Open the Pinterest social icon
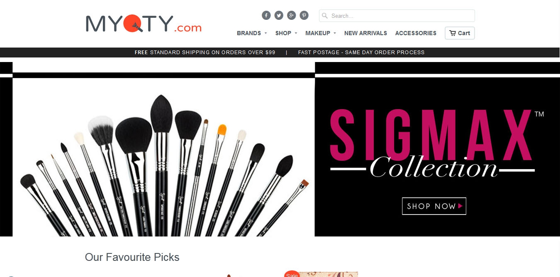Image resolution: width=560 pixels, height=277 pixels. pos(304,15)
